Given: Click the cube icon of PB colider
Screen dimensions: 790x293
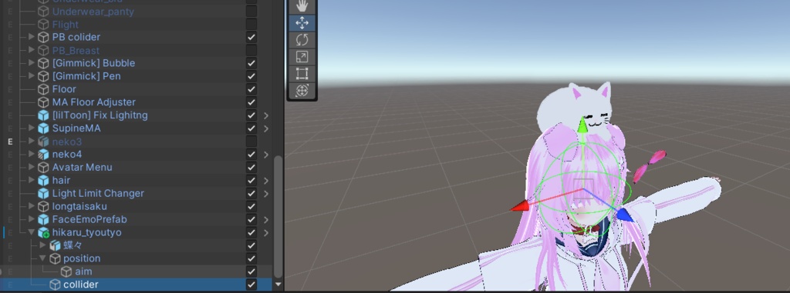Looking at the screenshot, I should [x=44, y=37].
